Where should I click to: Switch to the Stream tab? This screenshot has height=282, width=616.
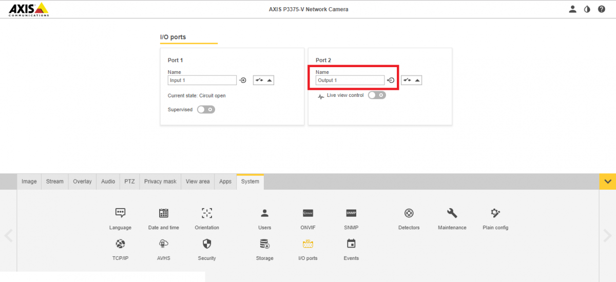point(55,182)
